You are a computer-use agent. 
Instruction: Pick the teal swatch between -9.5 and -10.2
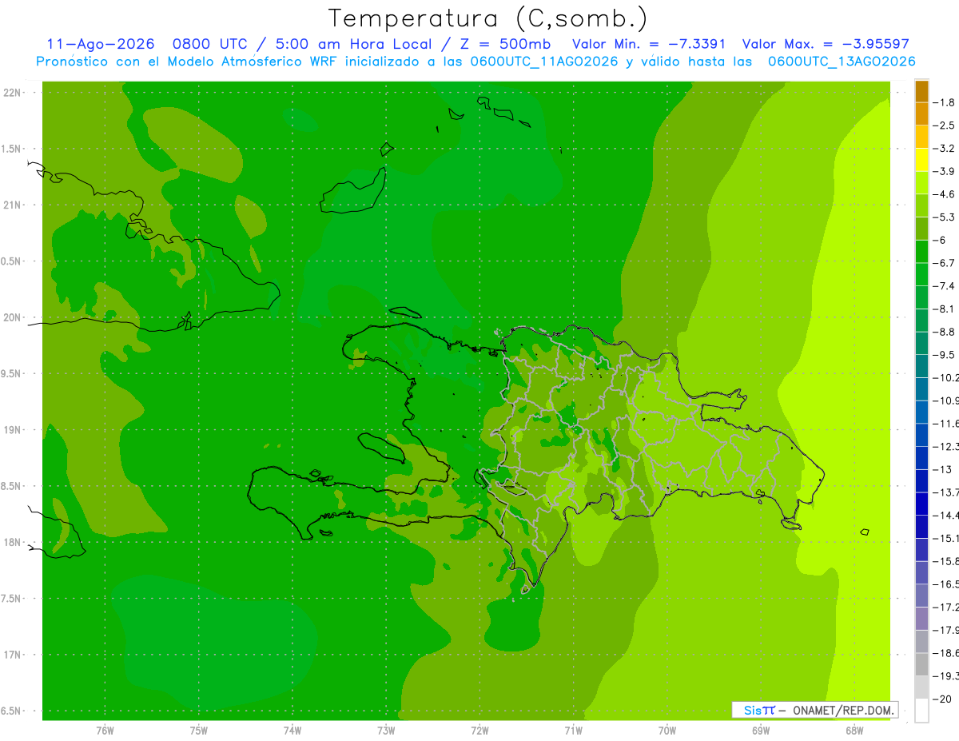(x=921, y=366)
